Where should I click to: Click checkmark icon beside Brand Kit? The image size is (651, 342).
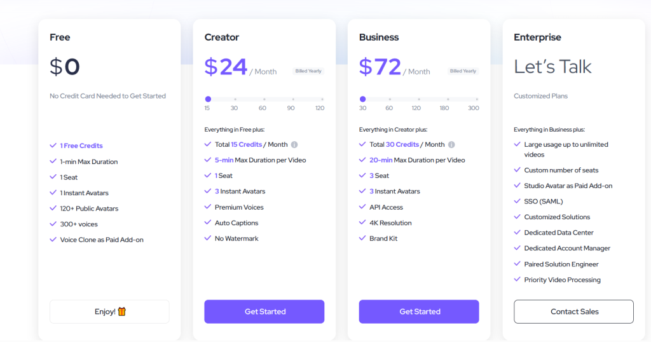tap(362, 238)
